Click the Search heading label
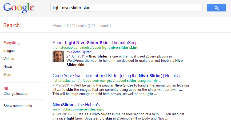The image size is (231, 123). [x=11, y=26]
